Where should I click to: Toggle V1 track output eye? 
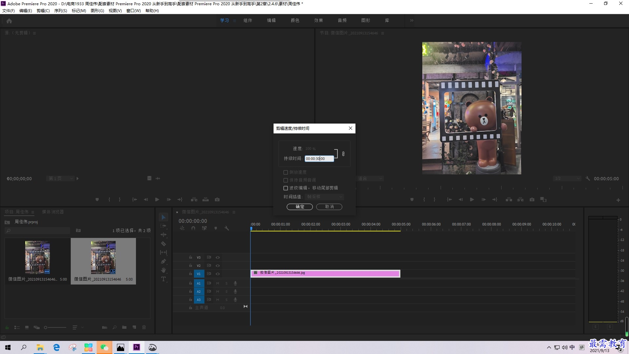[218, 274]
